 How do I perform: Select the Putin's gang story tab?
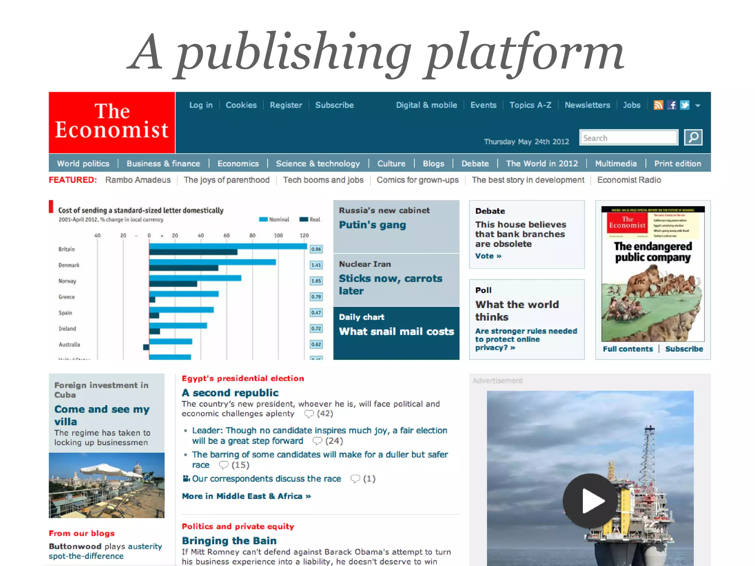[x=396, y=226]
